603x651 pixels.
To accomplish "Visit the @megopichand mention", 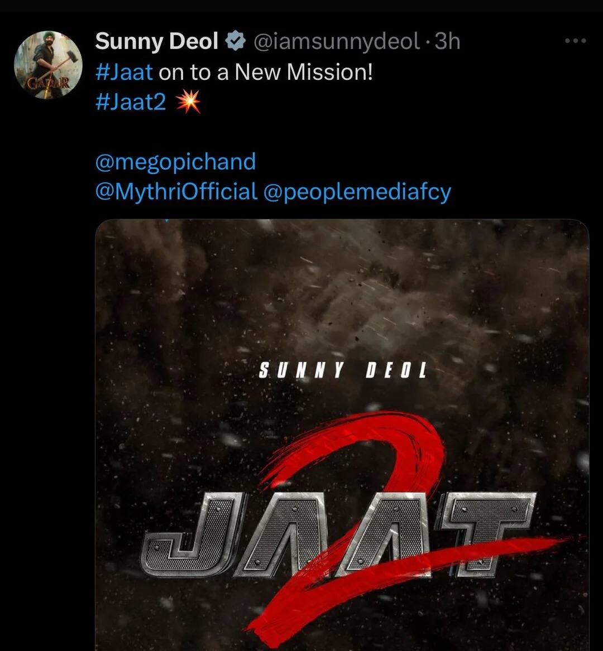I will pos(175,162).
